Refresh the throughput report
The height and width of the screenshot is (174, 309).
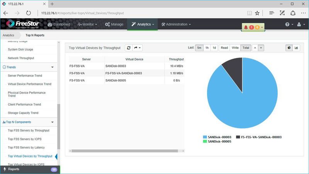pyautogui.click(x=129, y=48)
